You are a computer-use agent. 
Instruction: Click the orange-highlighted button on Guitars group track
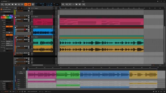tap(29, 36)
